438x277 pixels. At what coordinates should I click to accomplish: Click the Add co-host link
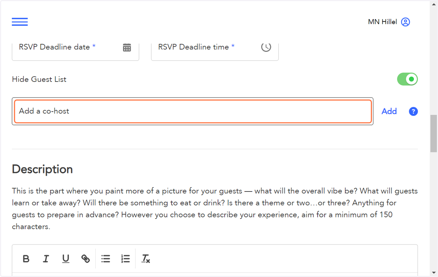(389, 111)
